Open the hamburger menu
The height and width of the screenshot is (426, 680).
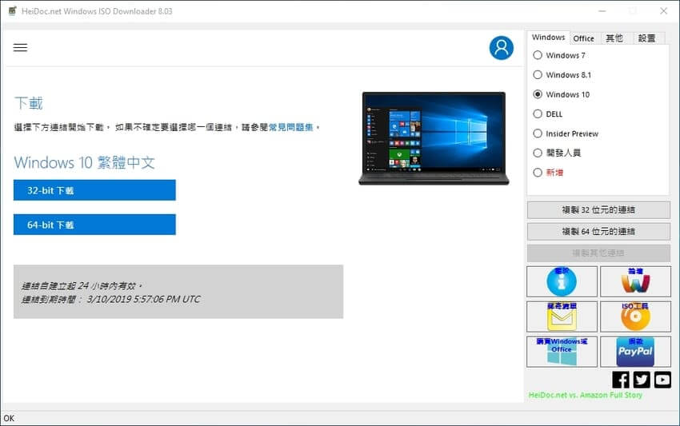(x=20, y=47)
